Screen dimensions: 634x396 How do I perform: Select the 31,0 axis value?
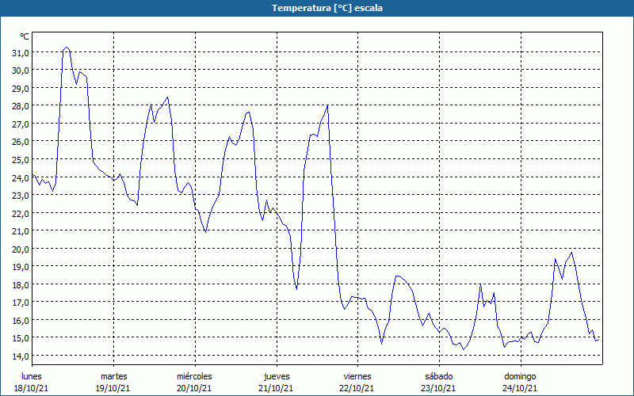pos(20,53)
